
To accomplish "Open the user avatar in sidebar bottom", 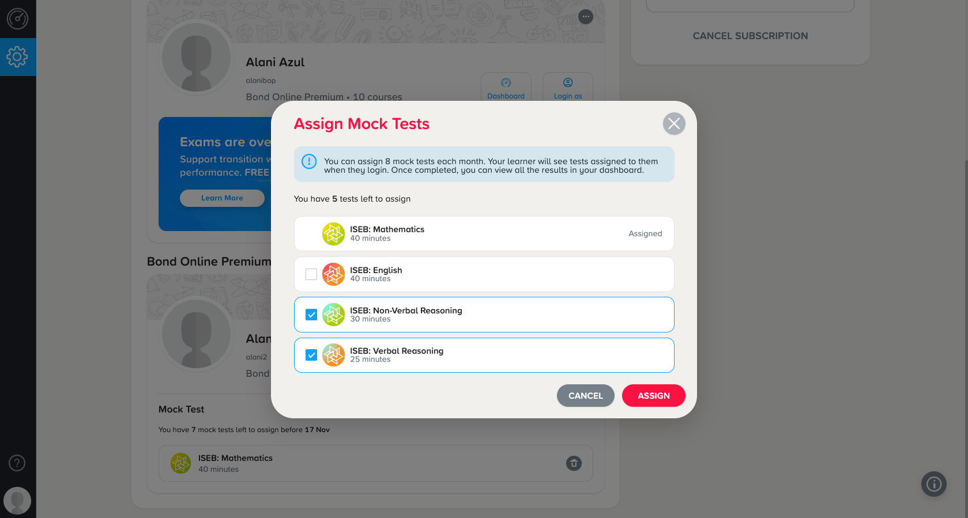I will click(x=17, y=501).
